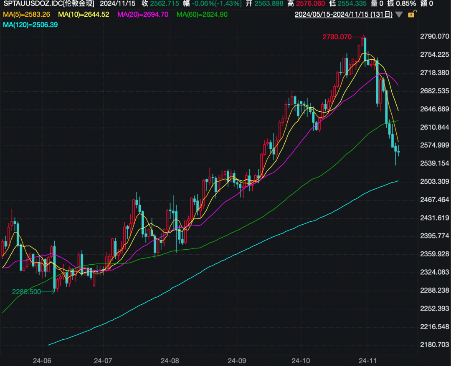
Task: Click the MA(60) green indicator label
Action: click(202, 15)
